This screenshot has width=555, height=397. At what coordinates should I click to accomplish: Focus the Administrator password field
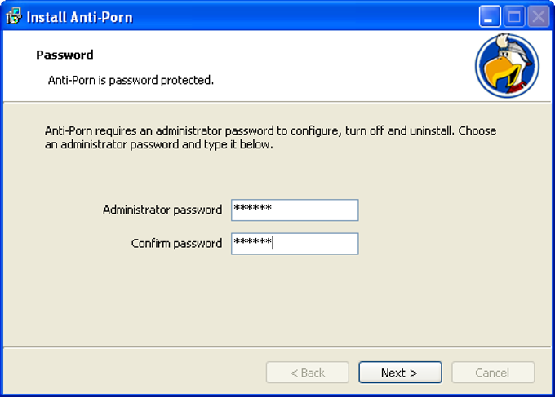[x=295, y=210]
